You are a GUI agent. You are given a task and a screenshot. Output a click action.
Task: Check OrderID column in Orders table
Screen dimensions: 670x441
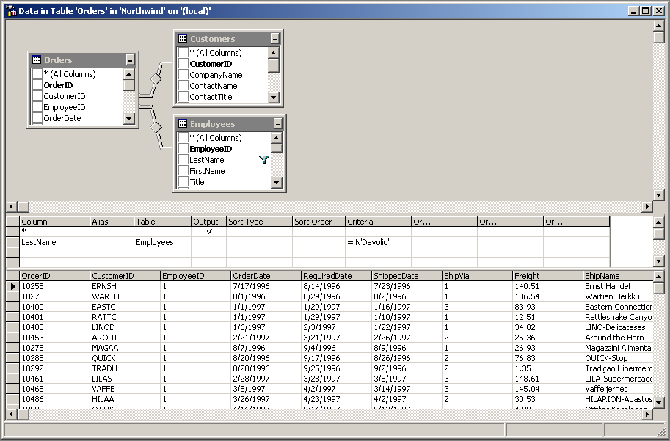37,85
